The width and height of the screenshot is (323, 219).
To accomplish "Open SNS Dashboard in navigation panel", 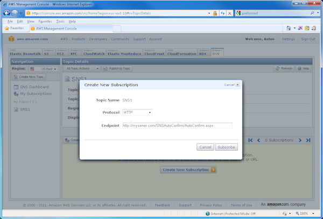I will 31,87.
